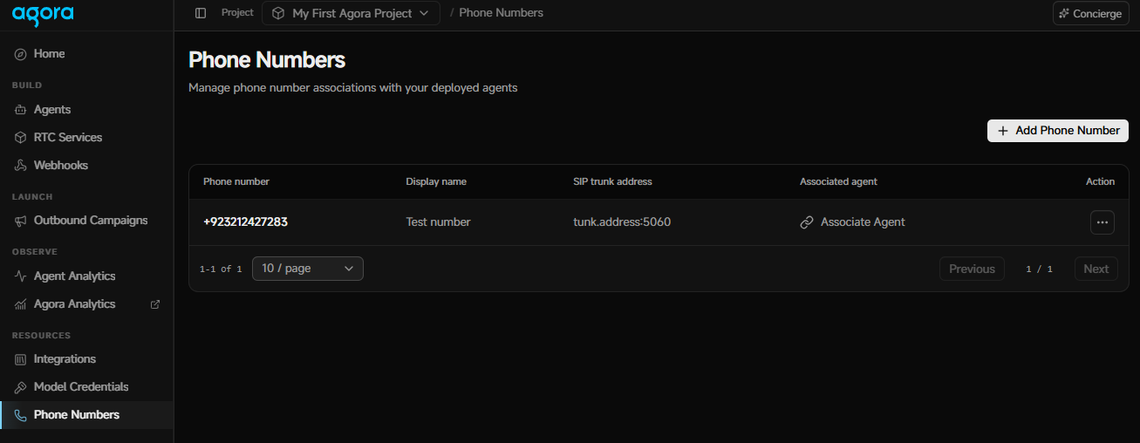Screen dimensions: 1140x443
Task: Open Integrations in the sidebar
Action: coord(86,359)
